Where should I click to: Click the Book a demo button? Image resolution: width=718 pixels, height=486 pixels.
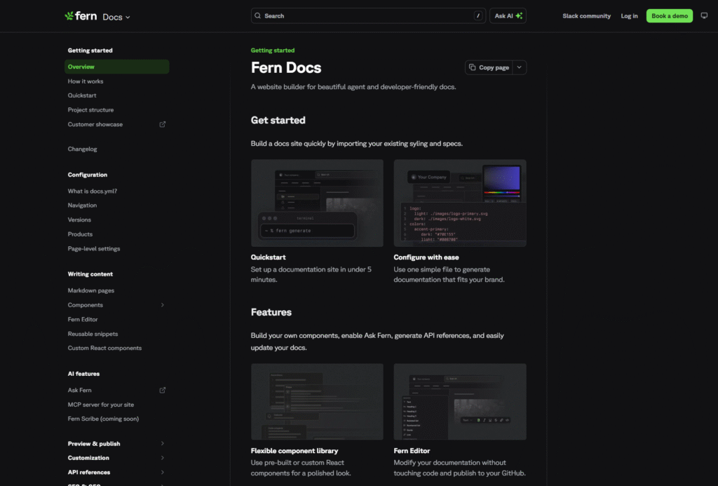pyautogui.click(x=669, y=16)
